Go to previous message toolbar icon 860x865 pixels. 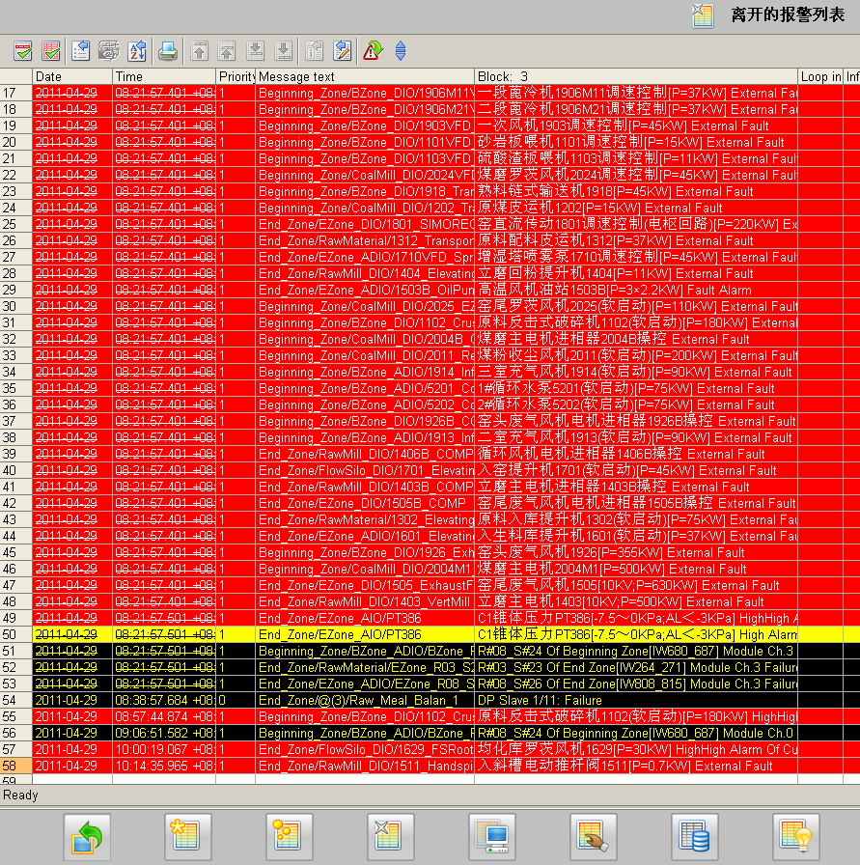[227, 51]
